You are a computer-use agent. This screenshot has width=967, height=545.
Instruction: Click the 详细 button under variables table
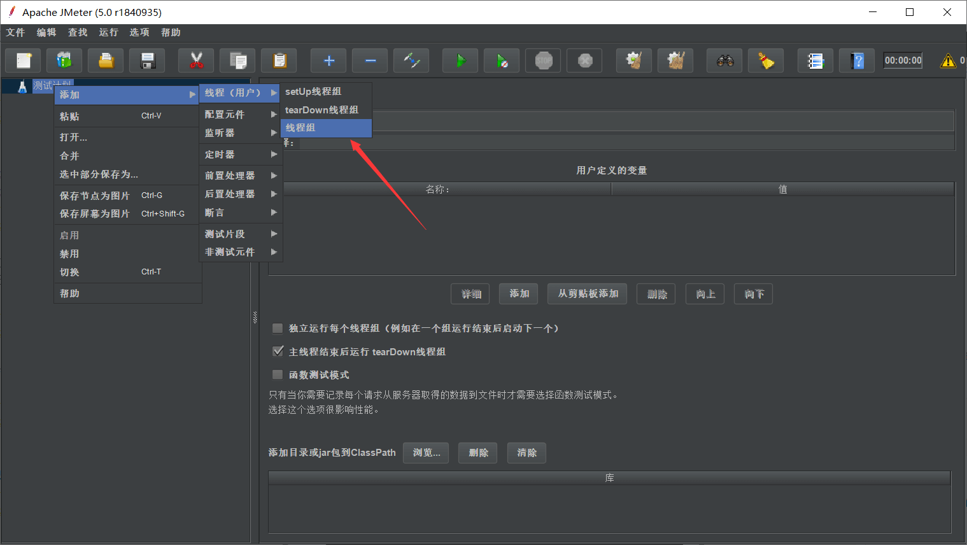pos(470,294)
